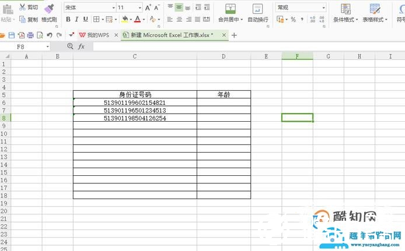Decrease font size with A- icon
Screen dimensions: 405x251
point(157,8)
